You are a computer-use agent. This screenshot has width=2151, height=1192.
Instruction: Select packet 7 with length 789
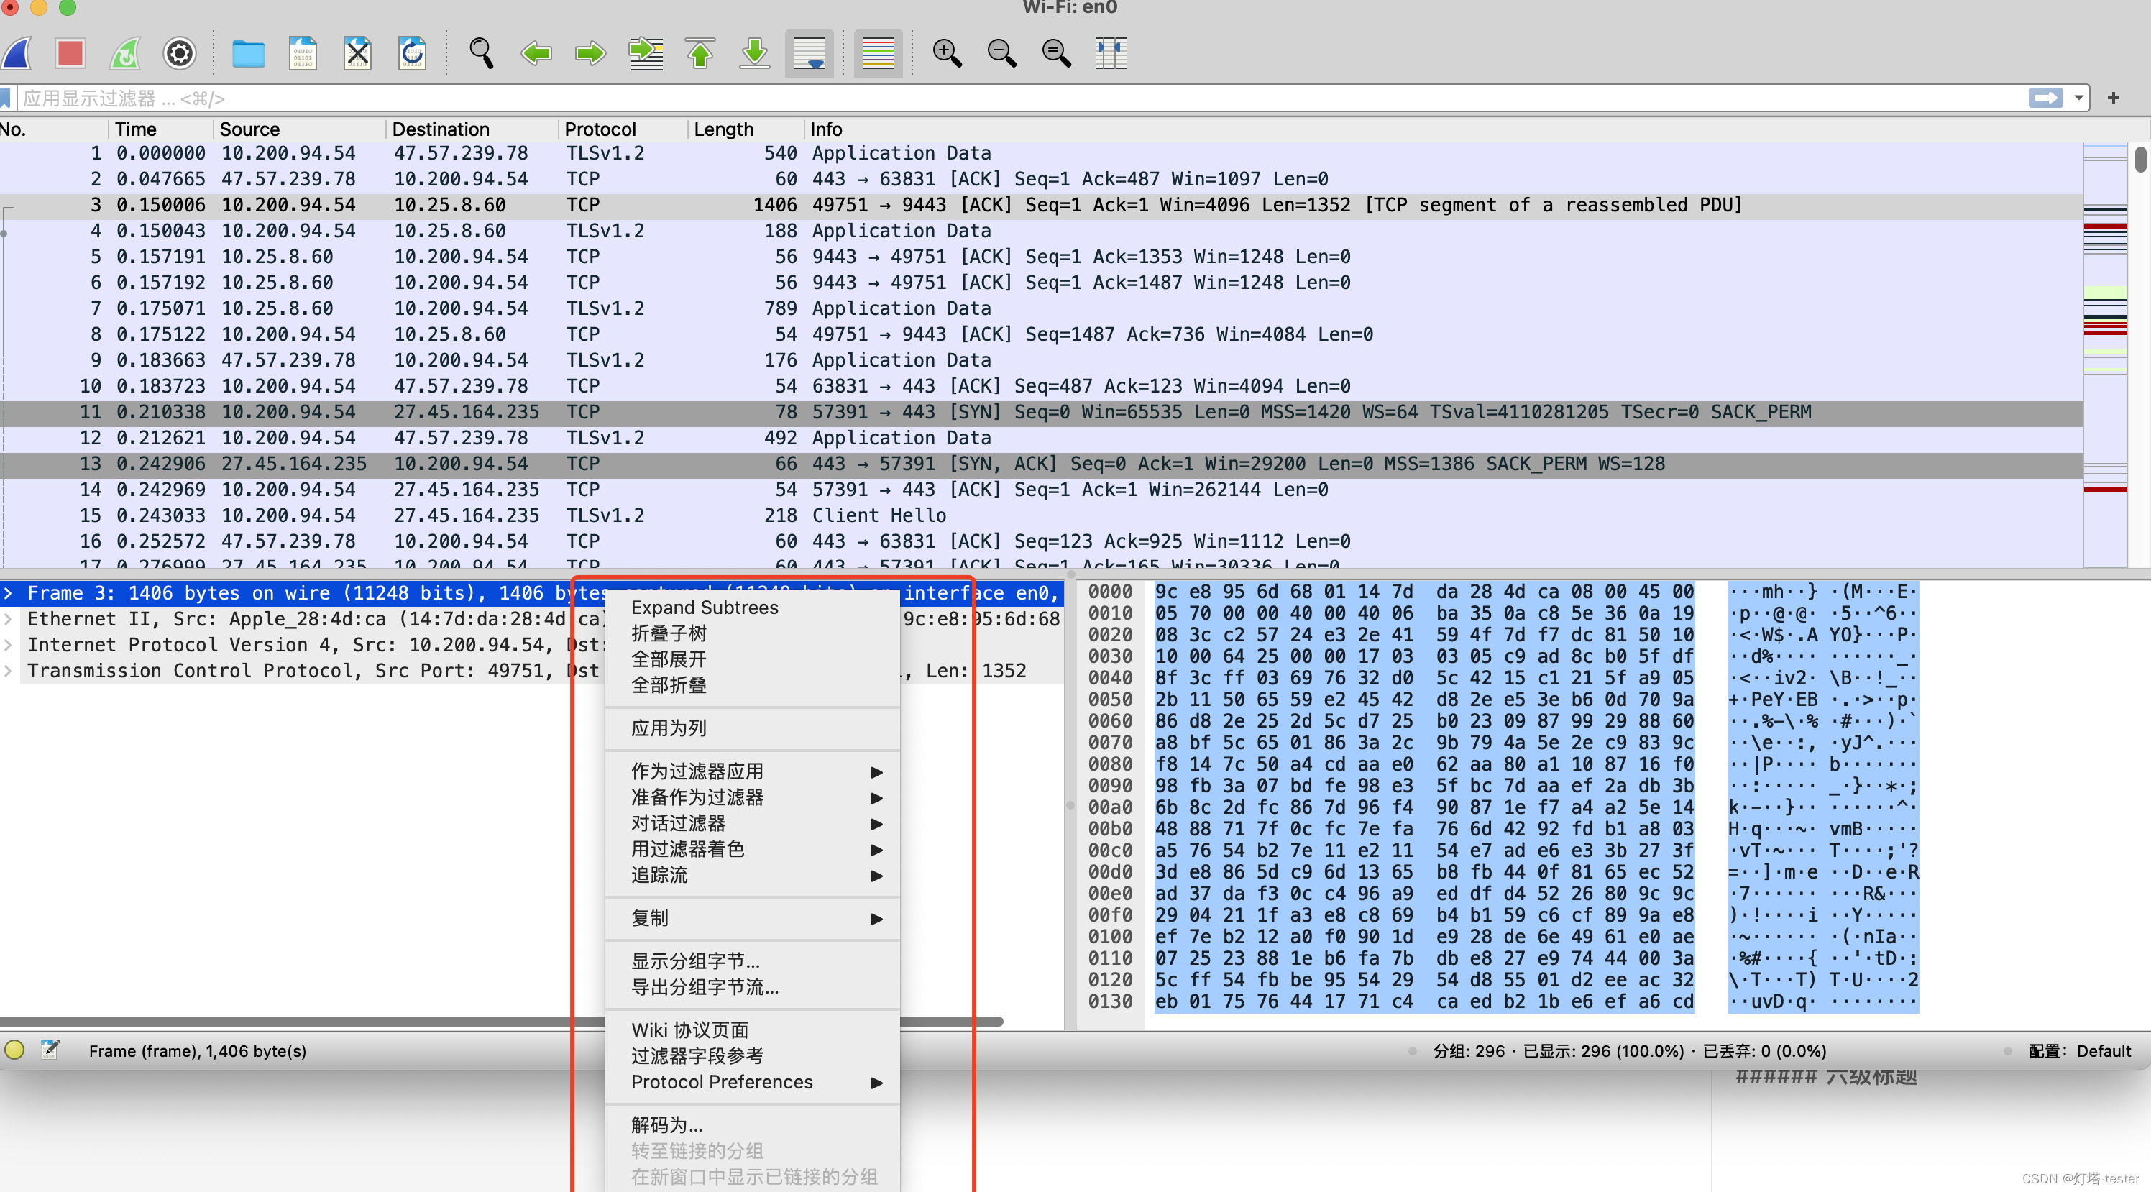pyautogui.click(x=1041, y=309)
